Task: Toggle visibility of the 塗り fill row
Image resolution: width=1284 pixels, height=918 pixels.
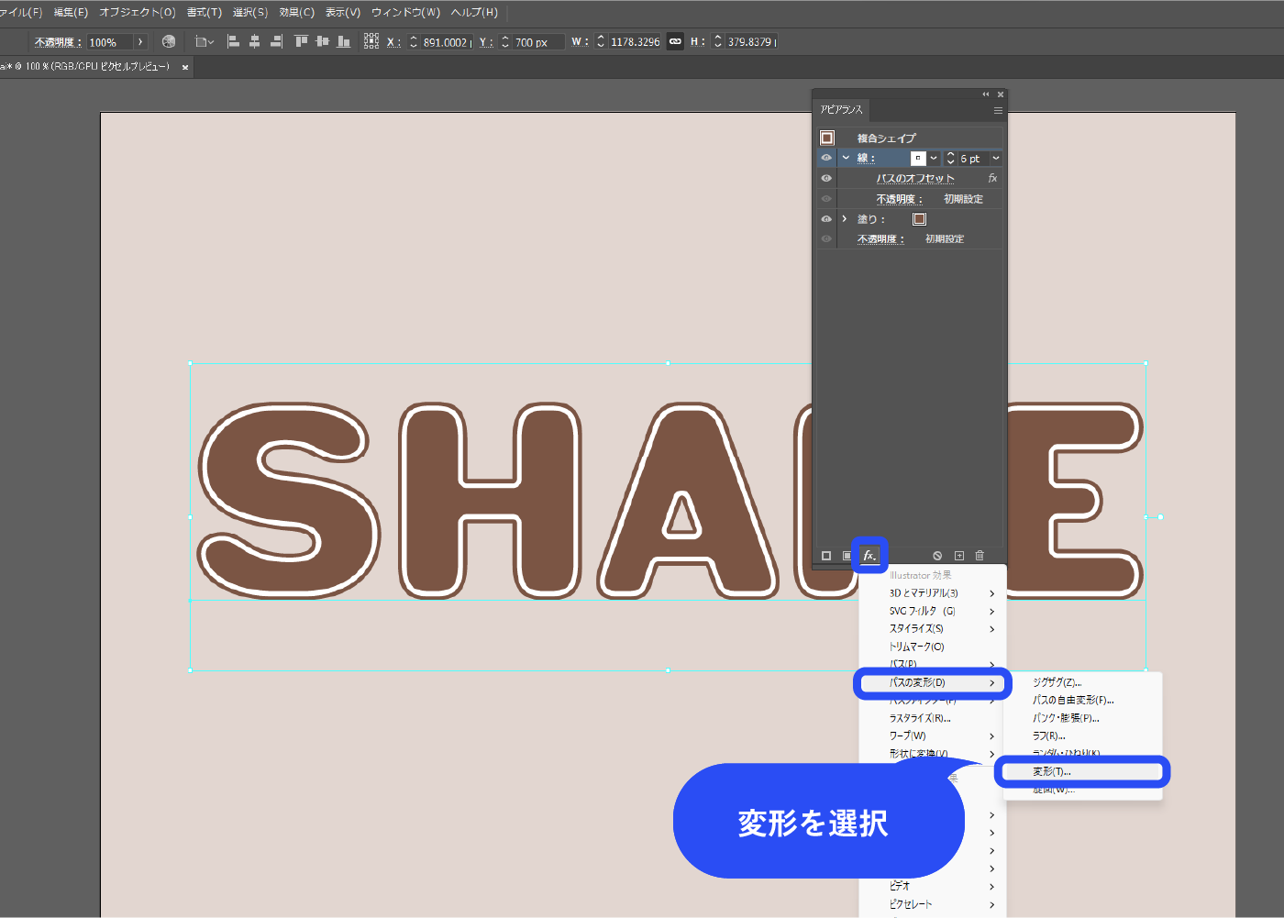Action: click(x=826, y=219)
